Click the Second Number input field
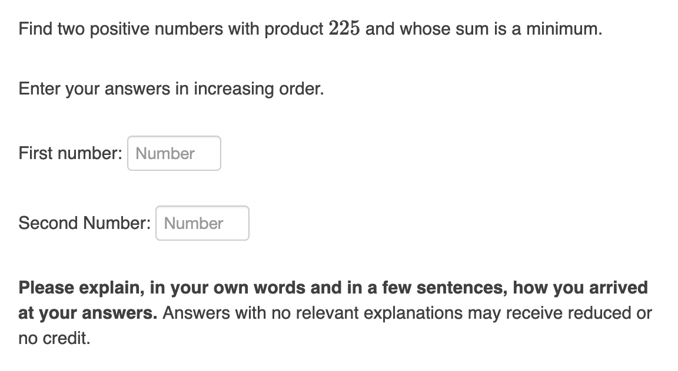The height and width of the screenshot is (371, 678). 202,223
